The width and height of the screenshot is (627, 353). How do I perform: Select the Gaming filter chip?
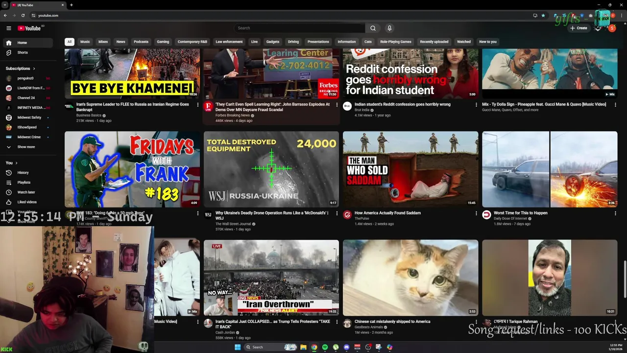(x=163, y=42)
